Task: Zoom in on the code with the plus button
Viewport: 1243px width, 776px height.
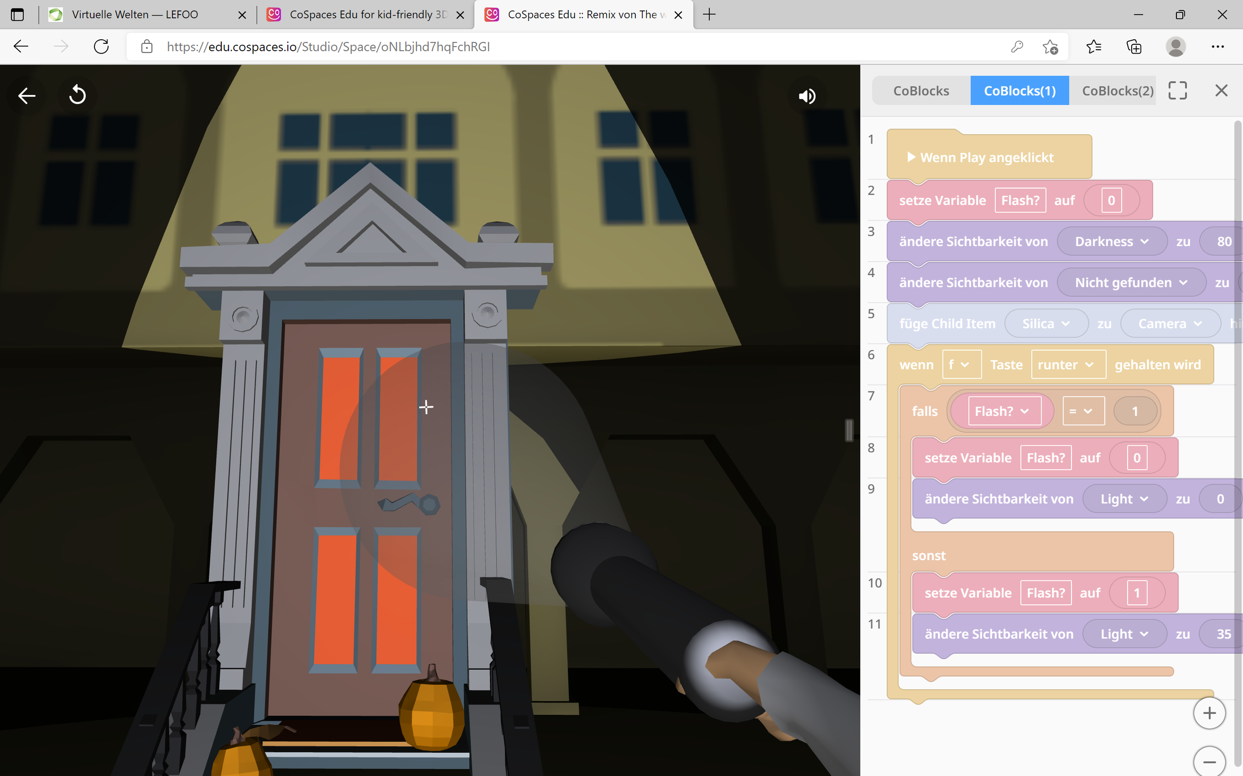Action: [1209, 713]
